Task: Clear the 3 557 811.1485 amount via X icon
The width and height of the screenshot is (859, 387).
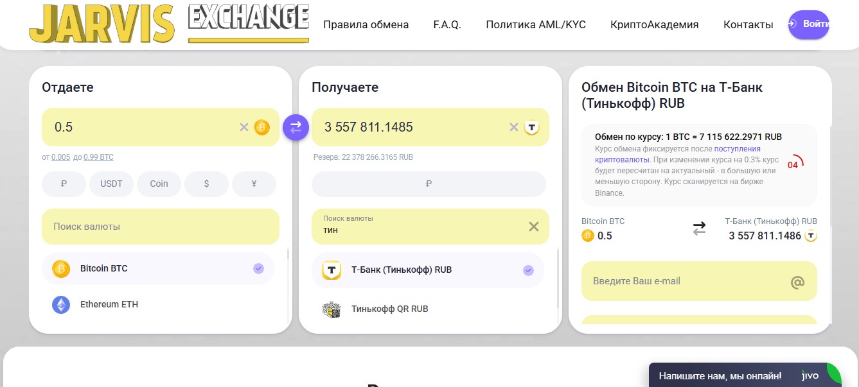Action: pos(513,127)
